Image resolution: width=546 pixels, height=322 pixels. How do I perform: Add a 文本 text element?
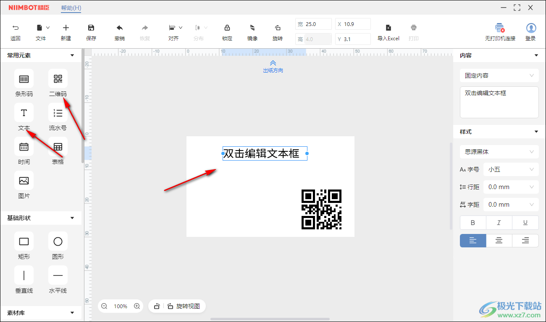24,112
